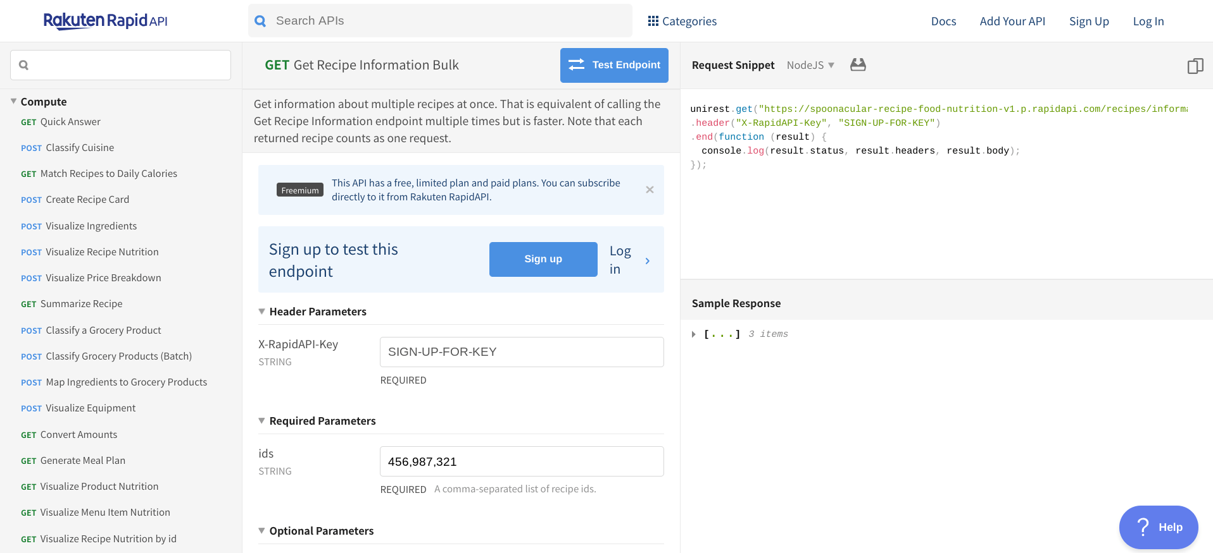The width and height of the screenshot is (1213, 553).
Task: Collapse the Compute endpoint group
Action: pos(14,101)
